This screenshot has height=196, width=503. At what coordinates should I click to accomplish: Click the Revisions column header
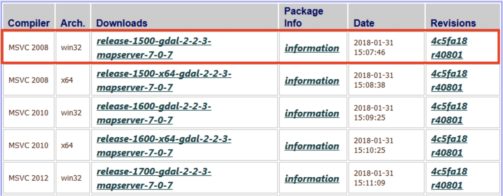(x=453, y=23)
